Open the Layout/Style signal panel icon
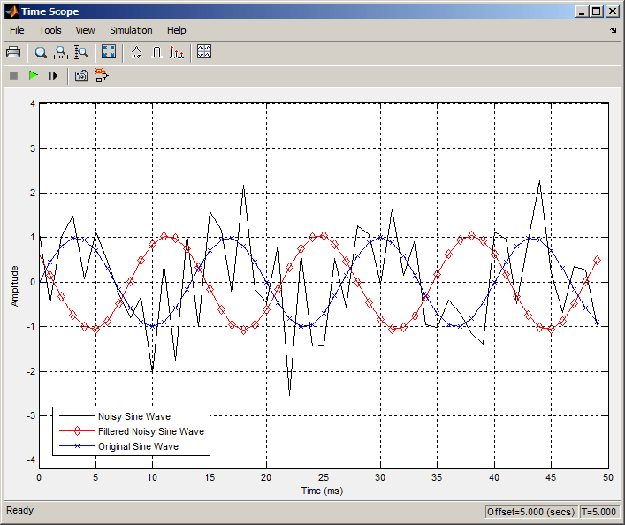Image resolution: width=625 pixels, height=525 pixels. click(204, 52)
